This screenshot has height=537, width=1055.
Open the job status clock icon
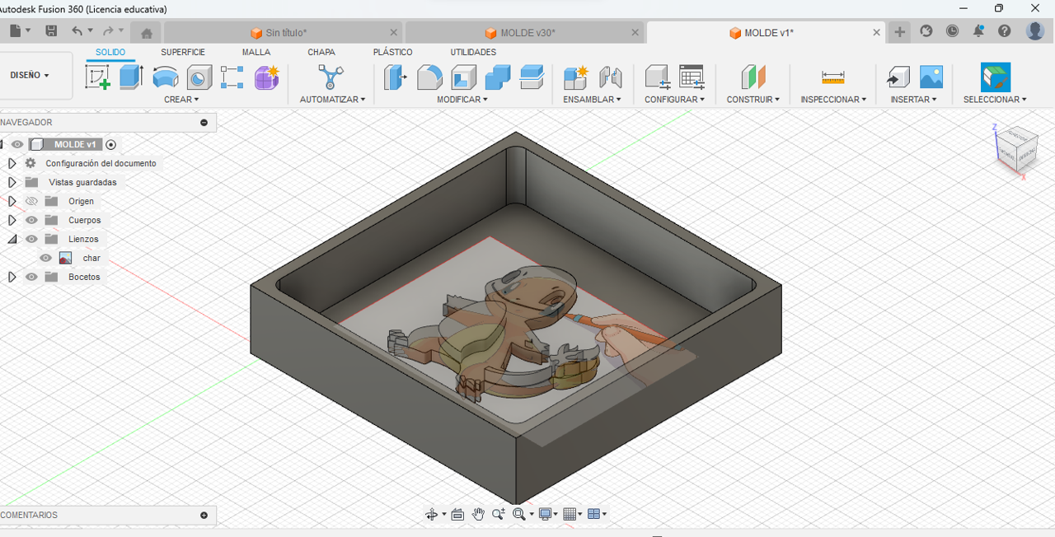point(952,31)
